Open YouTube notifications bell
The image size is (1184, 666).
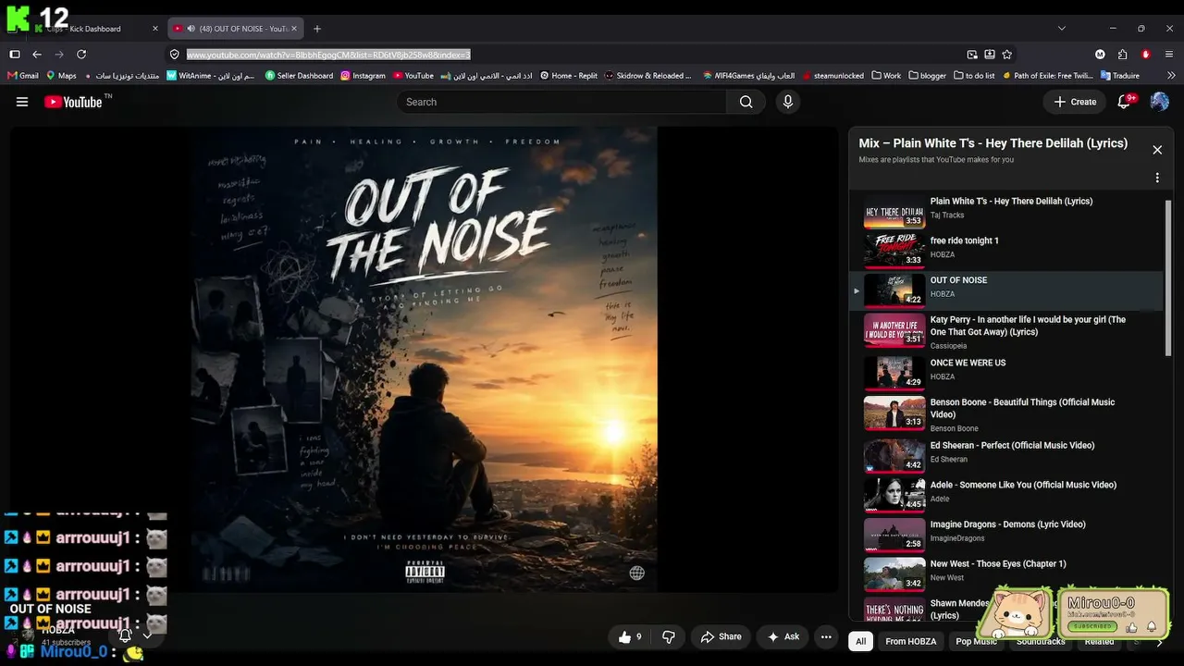tap(1125, 102)
